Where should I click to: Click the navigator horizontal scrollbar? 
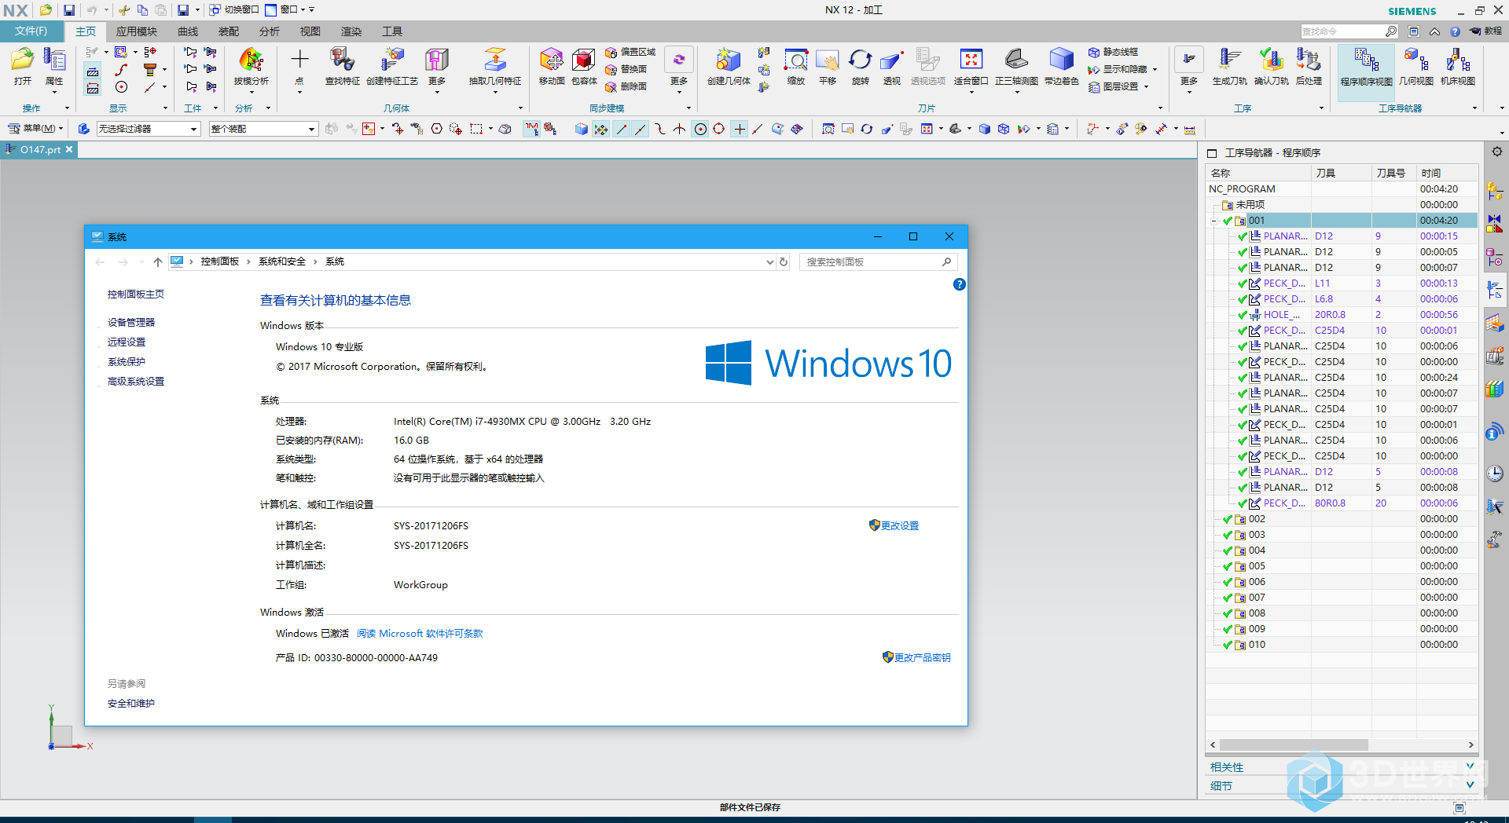(1293, 744)
